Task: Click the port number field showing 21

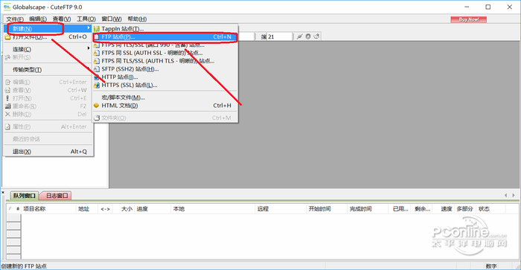Action: coord(280,36)
